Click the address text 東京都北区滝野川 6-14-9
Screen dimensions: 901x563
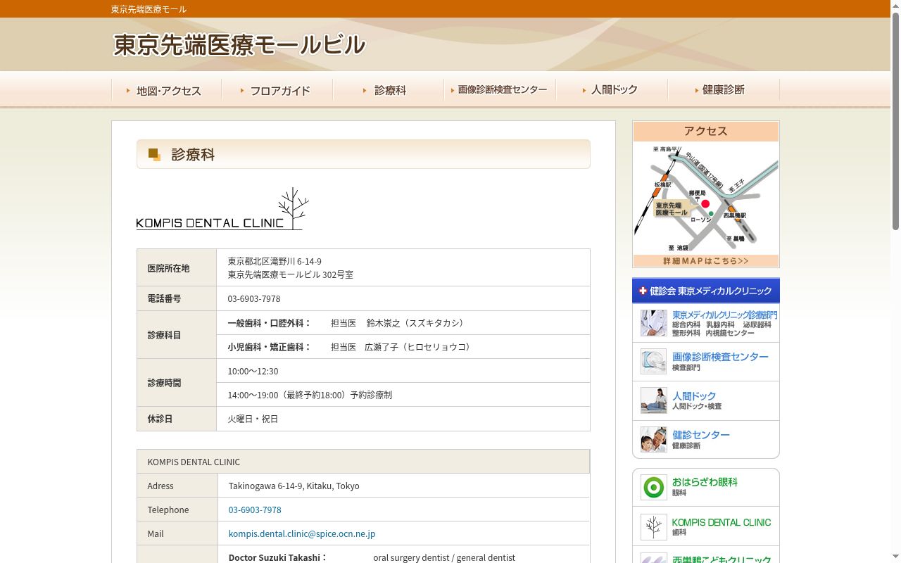pos(275,261)
